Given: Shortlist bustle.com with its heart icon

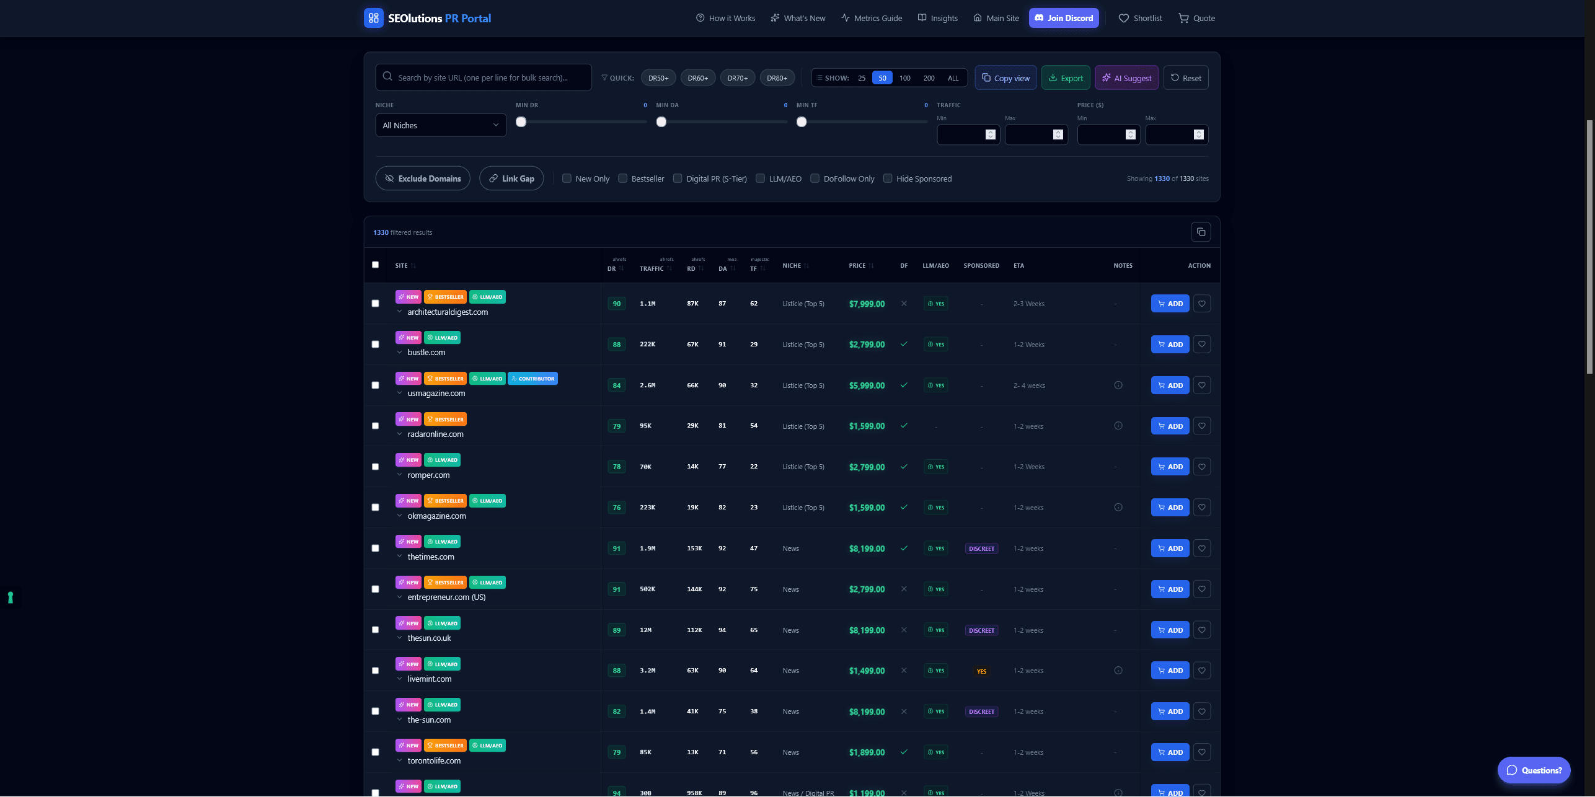Looking at the screenshot, I should coord(1202,345).
